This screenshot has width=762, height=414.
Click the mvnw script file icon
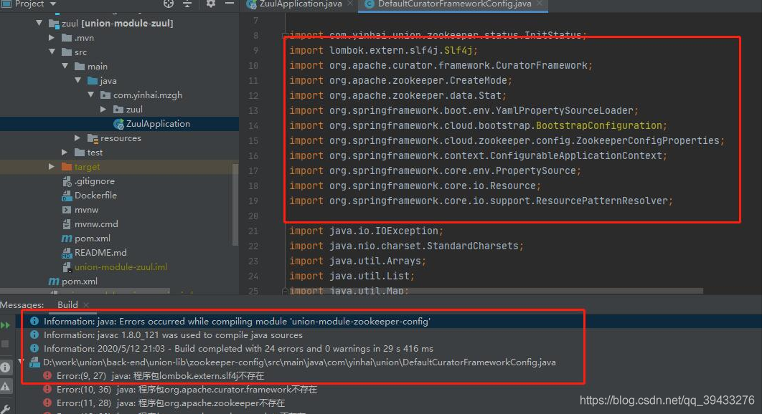point(67,210)
